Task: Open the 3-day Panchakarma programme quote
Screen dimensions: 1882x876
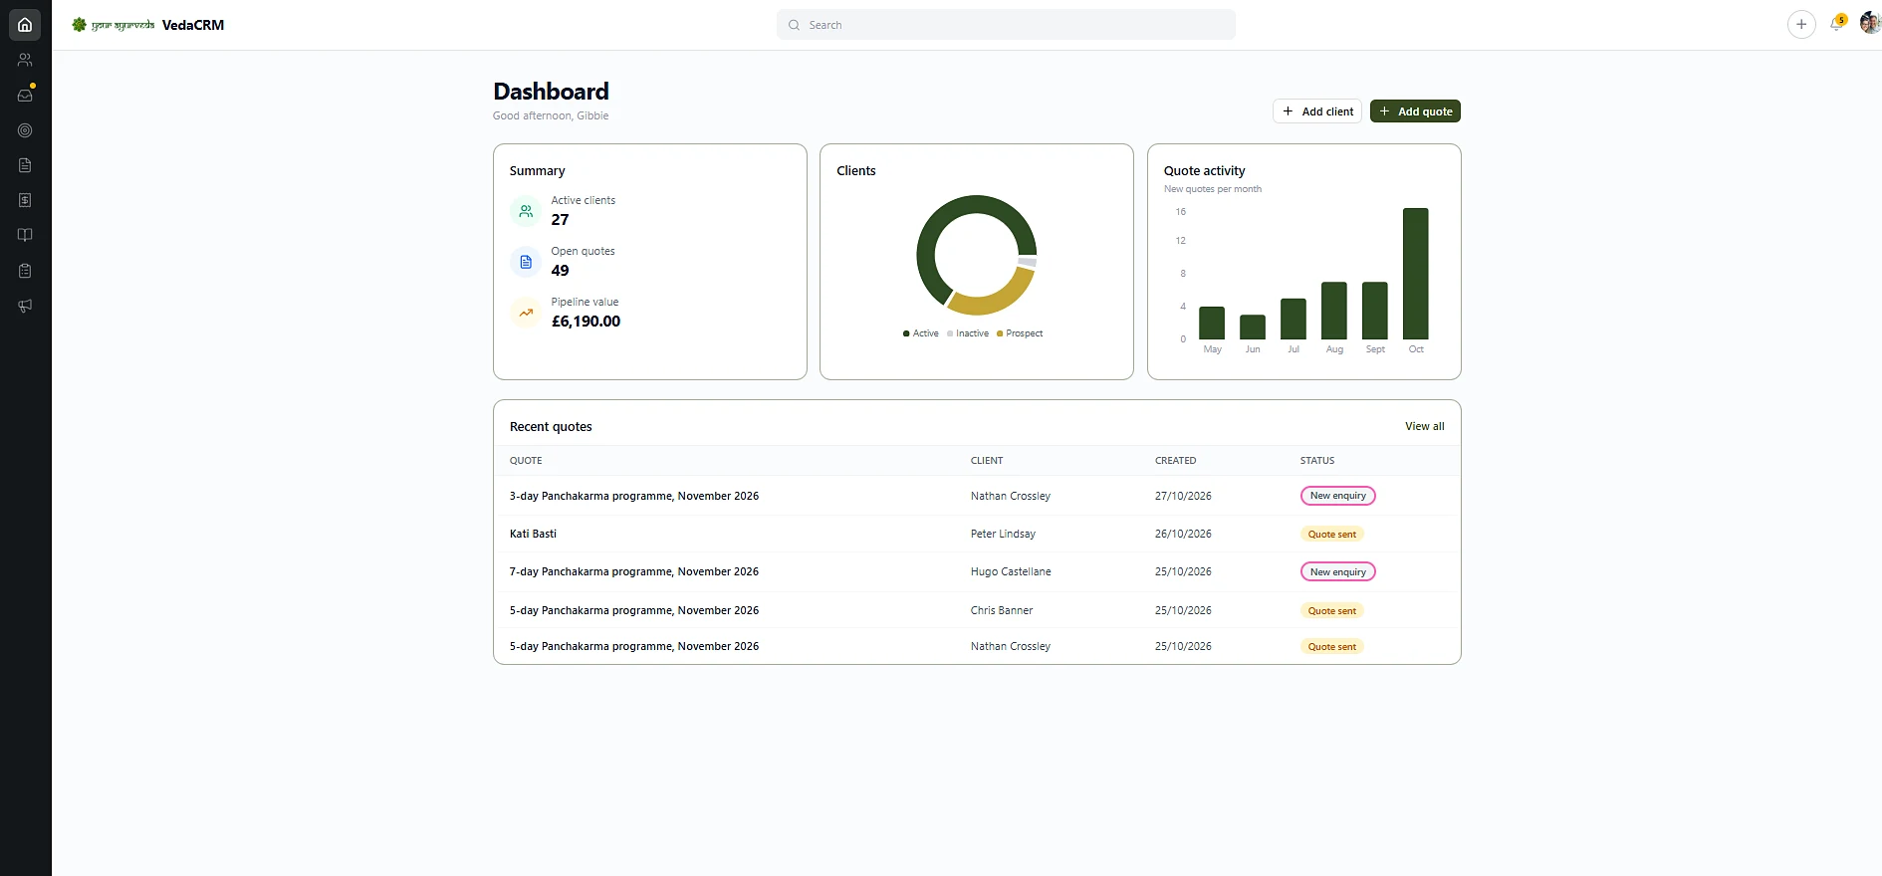Action: point(634,496)
